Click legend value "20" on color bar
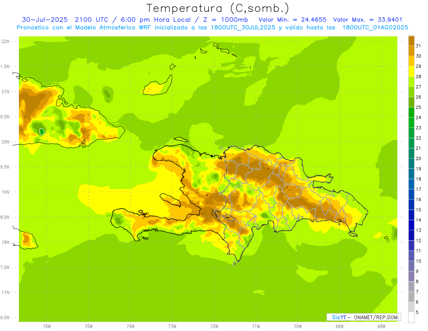428x331 pixels. [x=419, y=158]
